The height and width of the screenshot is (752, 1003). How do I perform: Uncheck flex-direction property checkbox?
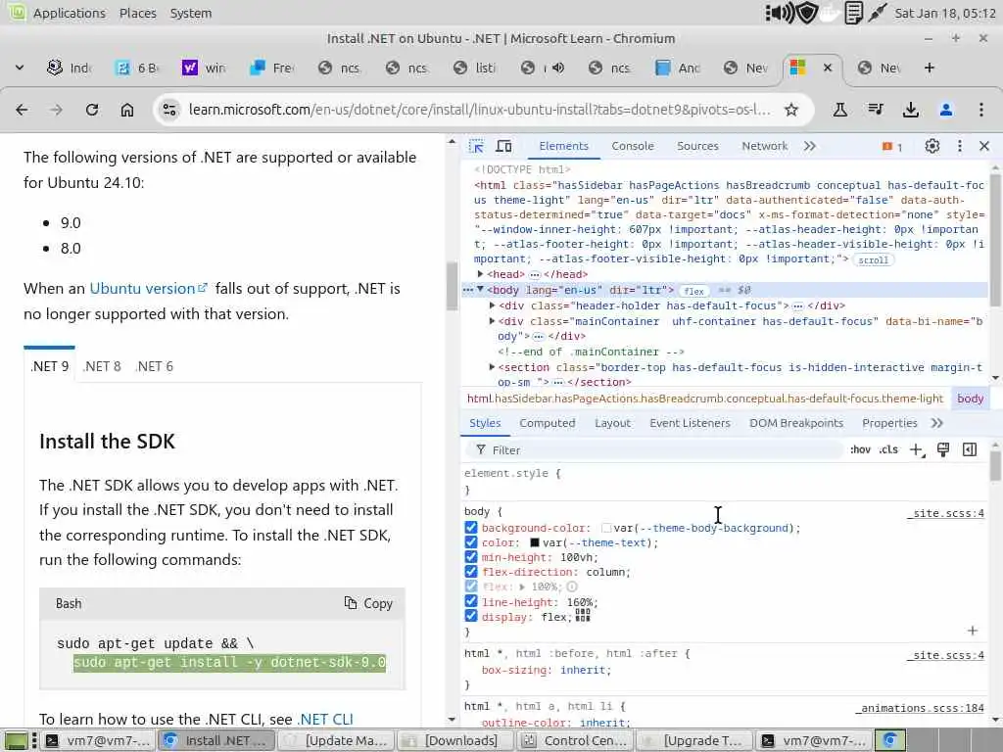(x=471, y=572)
